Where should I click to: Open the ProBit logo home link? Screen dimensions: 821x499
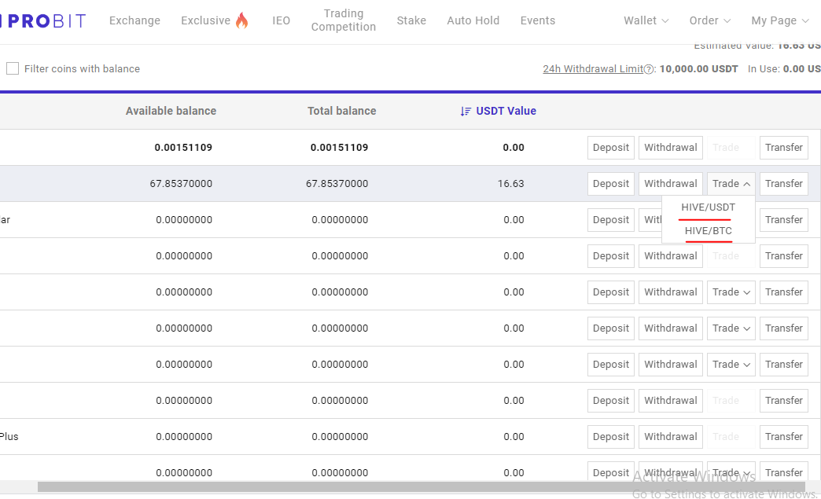pos(43,21)
